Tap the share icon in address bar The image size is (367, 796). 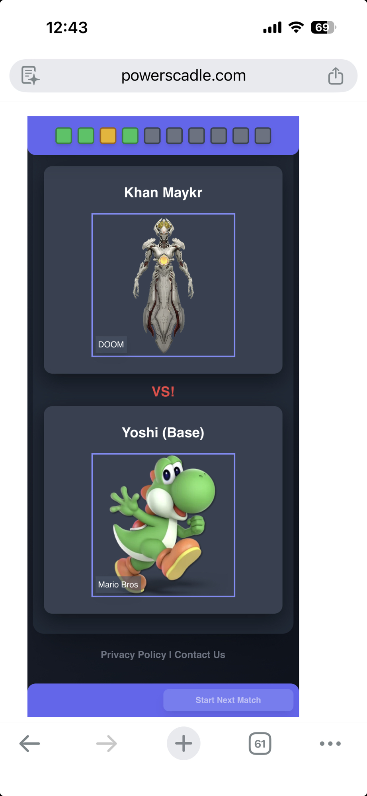click(336, 76)
